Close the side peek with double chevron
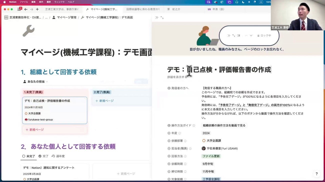The image size is (325, 182). (x=157, y=17)
